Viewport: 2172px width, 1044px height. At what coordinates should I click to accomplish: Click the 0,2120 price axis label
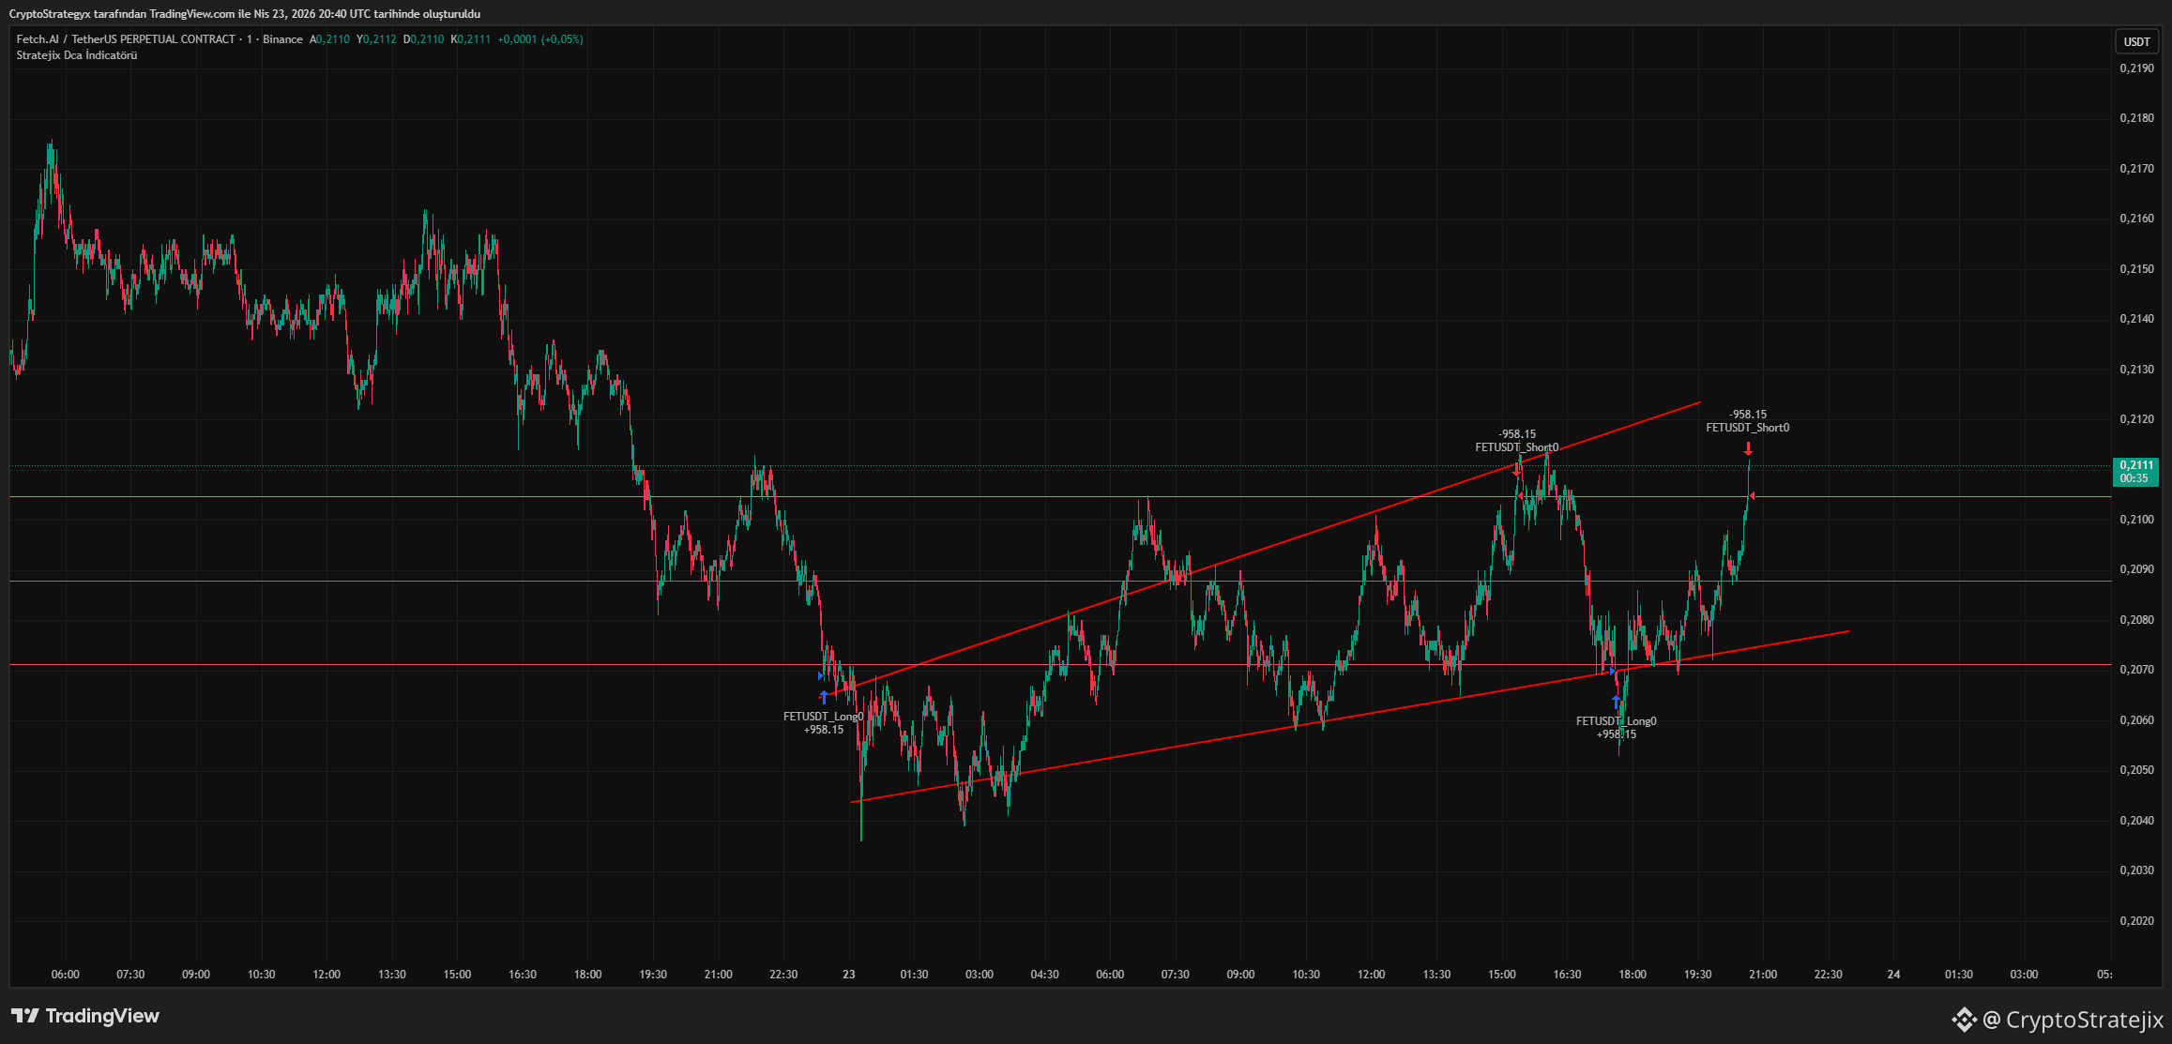pos(2136,419)
